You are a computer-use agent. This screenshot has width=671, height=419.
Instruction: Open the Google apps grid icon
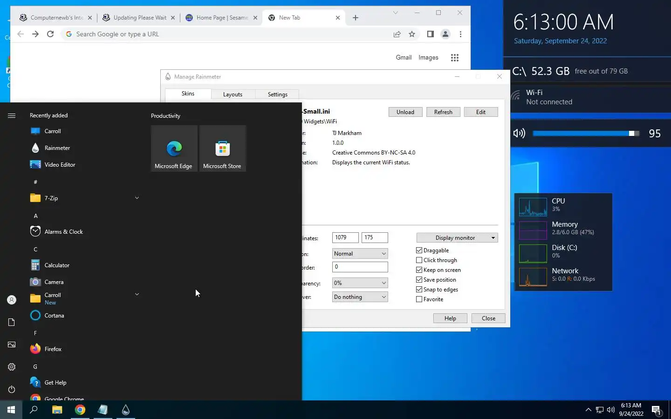point(455,58)
